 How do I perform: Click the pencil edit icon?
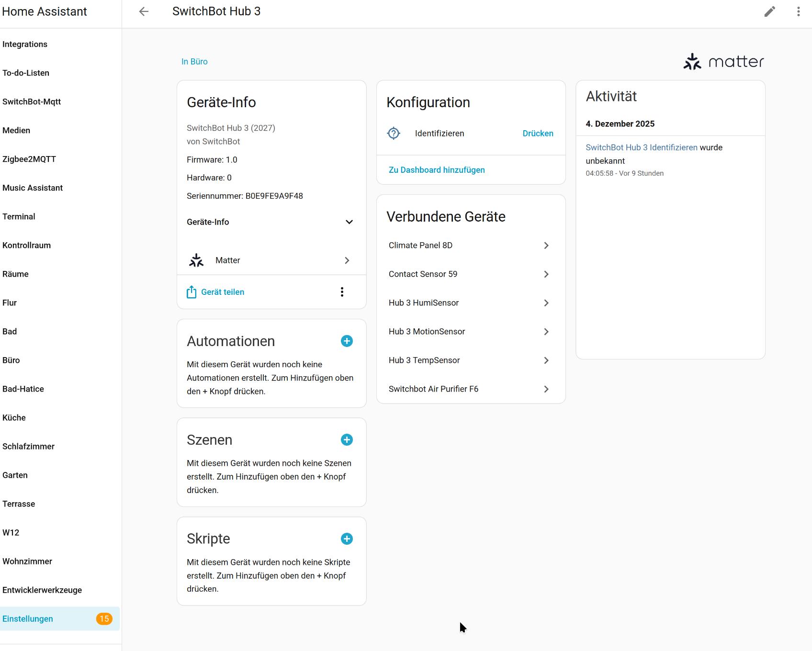(769, 11)
